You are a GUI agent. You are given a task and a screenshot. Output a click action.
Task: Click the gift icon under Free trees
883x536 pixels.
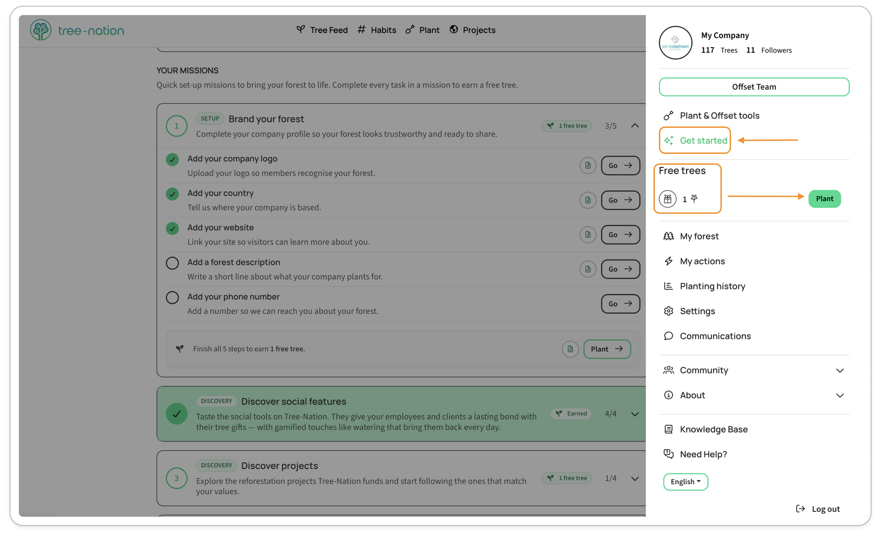point(668,199)
